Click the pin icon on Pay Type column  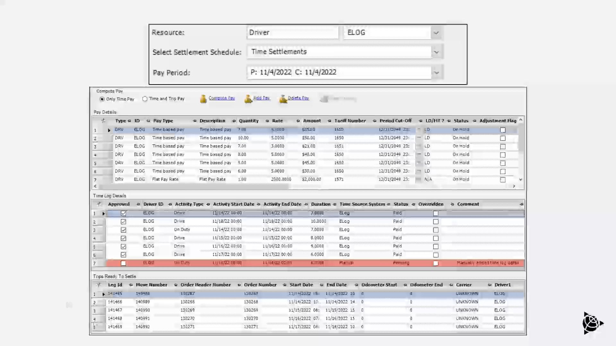(194, 121)
